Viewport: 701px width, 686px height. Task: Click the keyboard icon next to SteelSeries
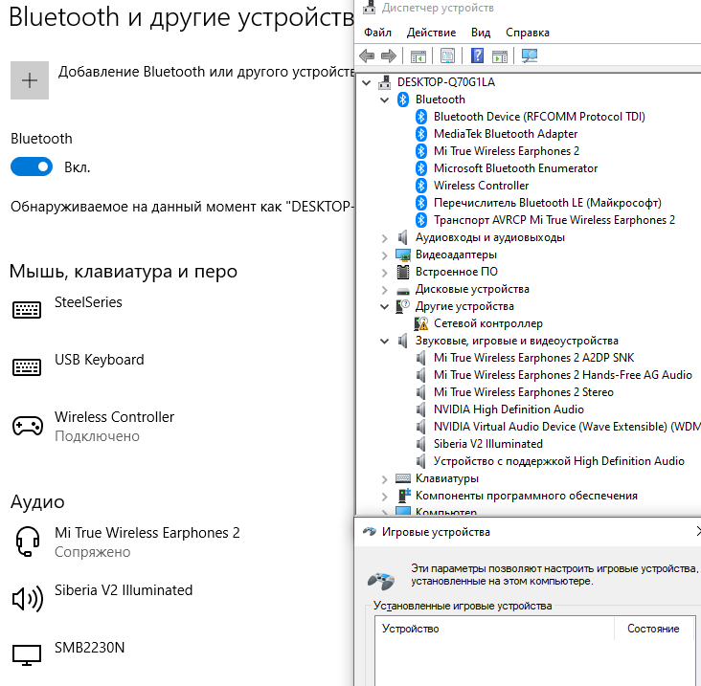[x=27, y=310]
